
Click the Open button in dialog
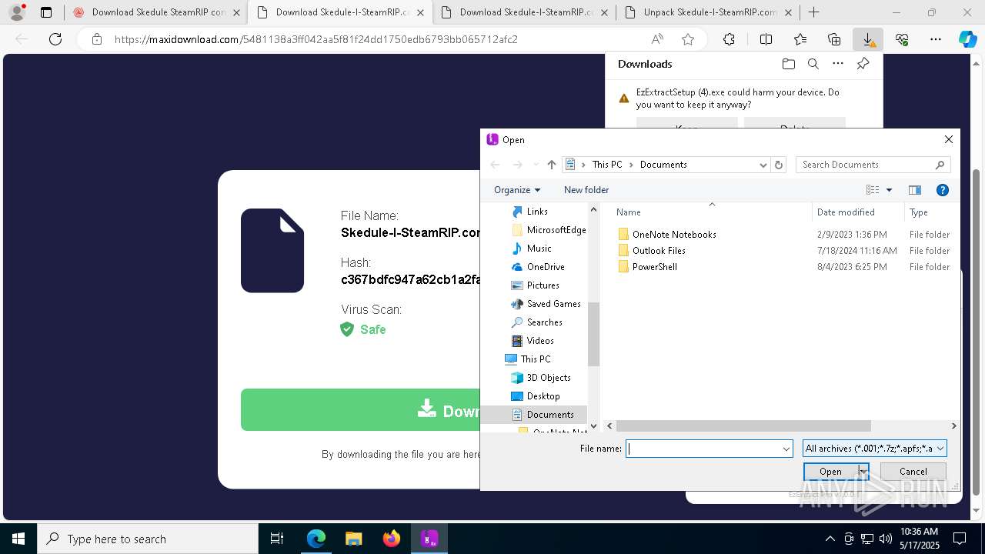[830, 472]
